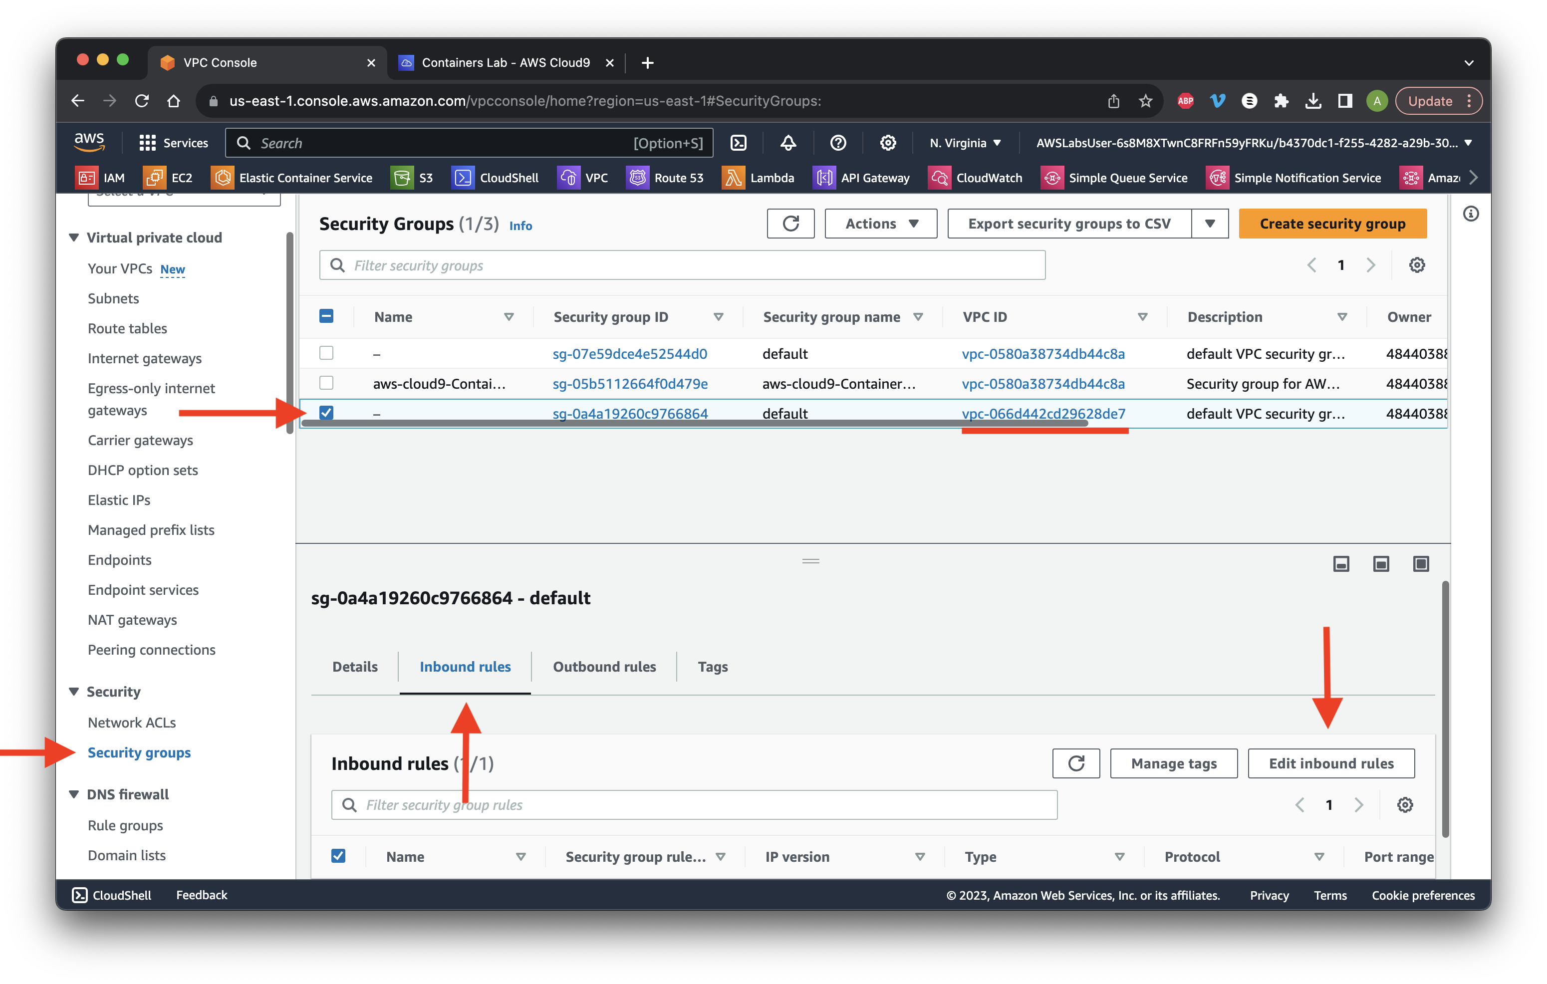
Task: Open the IAM service shortcut
Action: point(100,178)
